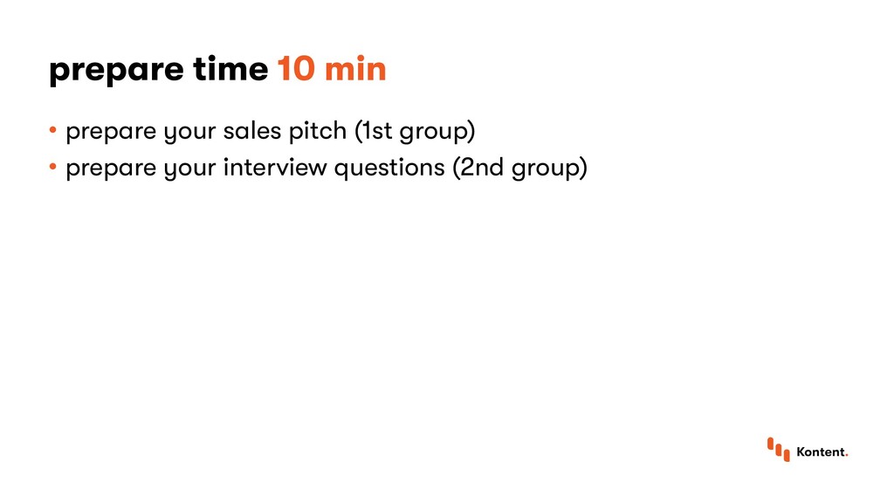The height and width of the screenshot is (503, 894).
Task: Select the "(1st group)" text
Action: [415, 132]
